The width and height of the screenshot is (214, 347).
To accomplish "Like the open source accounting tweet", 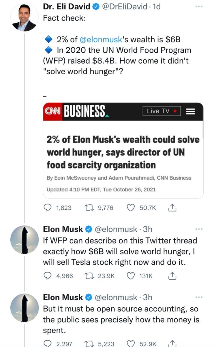I will click(131, 344).
